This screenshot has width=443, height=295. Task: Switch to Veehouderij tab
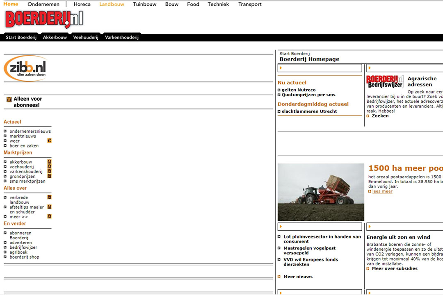(86, 37)
